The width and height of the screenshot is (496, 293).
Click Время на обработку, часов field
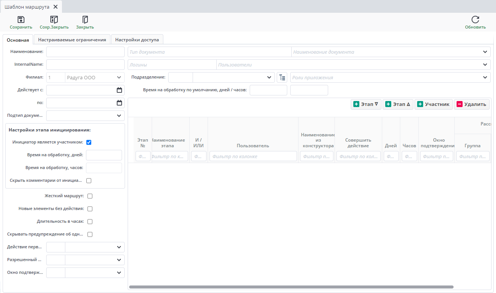pyautogui.click(x=104, y=168)
